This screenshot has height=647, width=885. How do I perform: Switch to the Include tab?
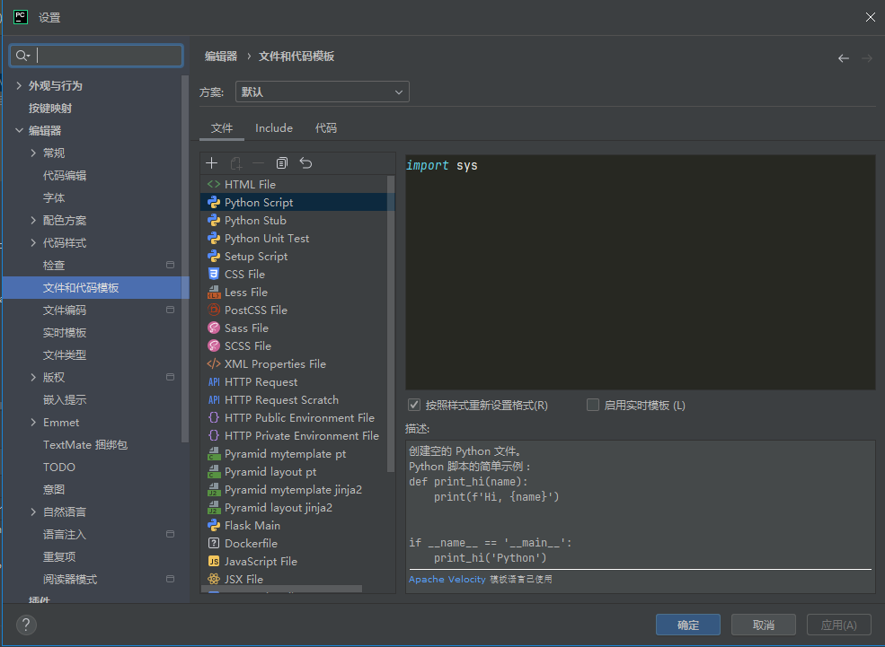(274, 128)
